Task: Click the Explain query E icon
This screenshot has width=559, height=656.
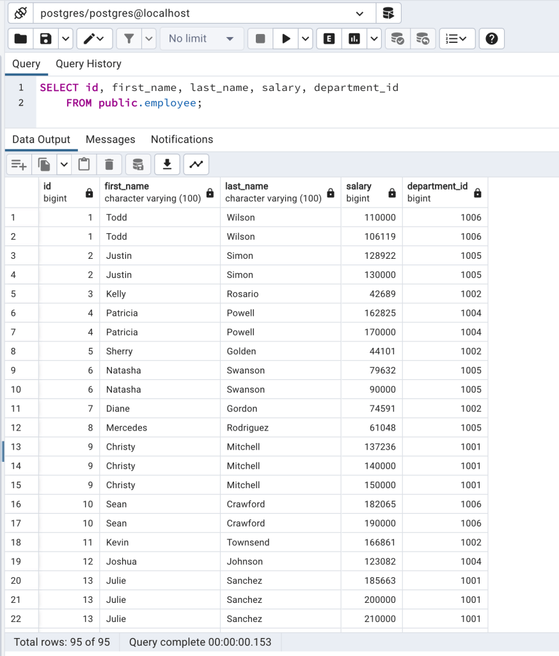Action: [329, 38]
